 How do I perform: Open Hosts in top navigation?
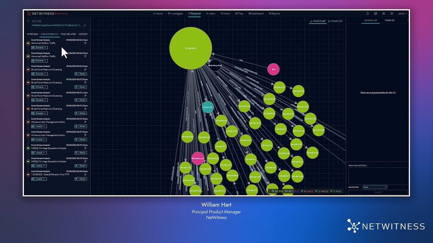(x=225, y=13)
